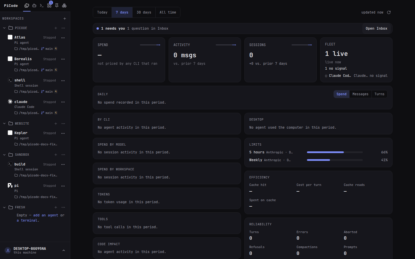The height and width of the screenshot is (259, 415).
Task: Click the Atlas agent avatar icon
Action: [x=10, y=37]
